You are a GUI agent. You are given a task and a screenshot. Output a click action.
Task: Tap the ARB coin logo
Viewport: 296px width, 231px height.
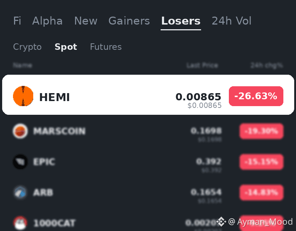tap(20, 192)
